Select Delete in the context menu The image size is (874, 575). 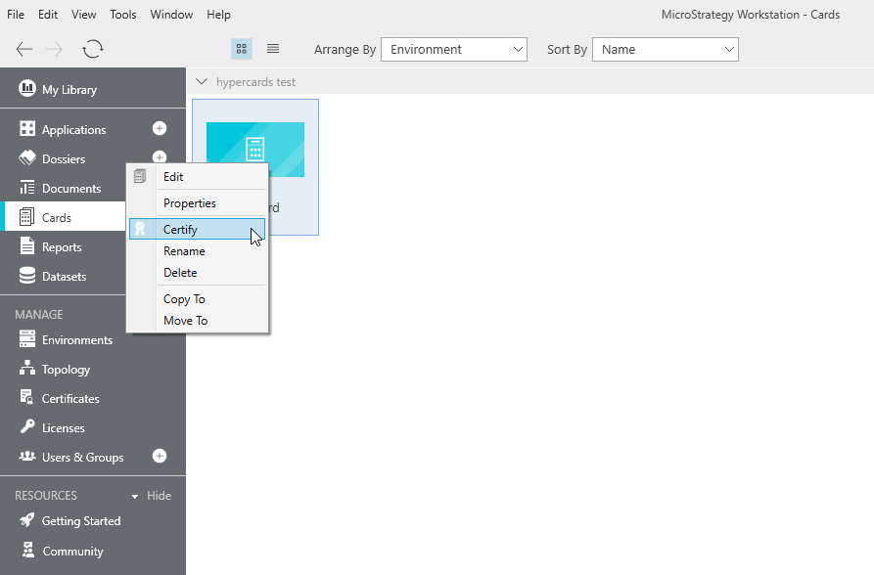[198, 273]
